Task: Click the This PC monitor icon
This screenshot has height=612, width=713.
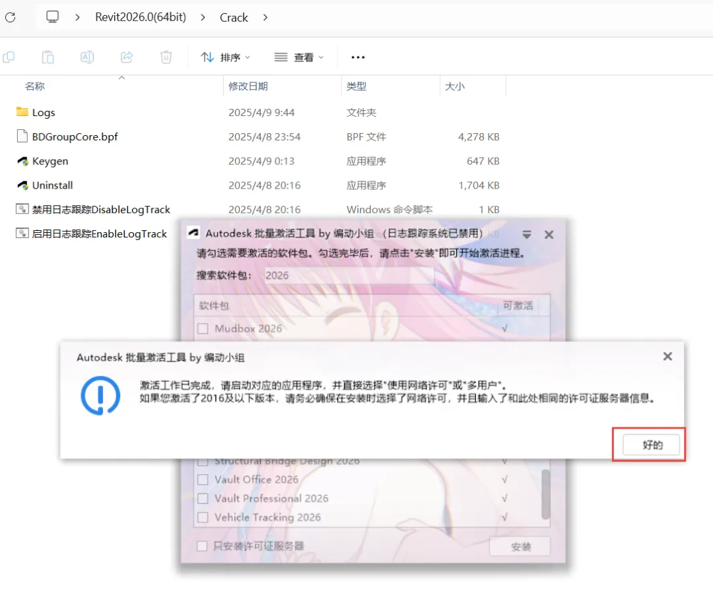Action: pyautogui.click(x=52, y=17)
